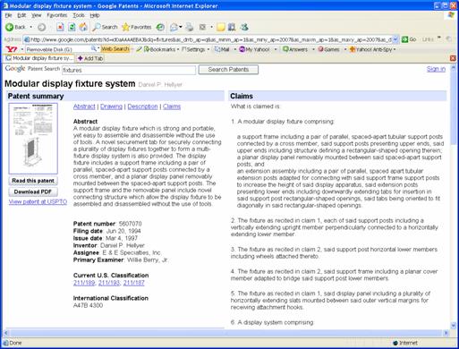Image resolution: width=459 pixels, height=349 pixels.
Task: Refresh the page with the green icon
Action: (x=72, y=27)
